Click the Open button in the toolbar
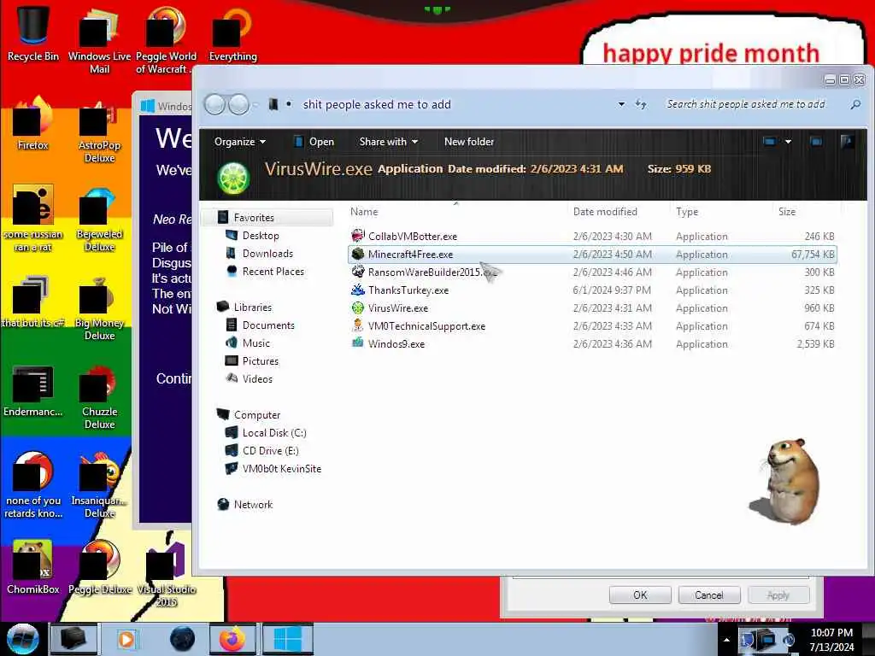875x656 pixels. click(314, 142)
